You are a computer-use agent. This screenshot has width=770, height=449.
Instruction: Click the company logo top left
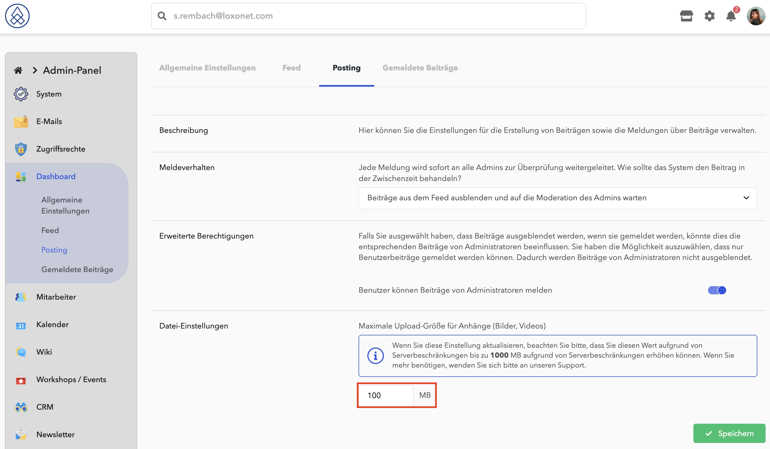17,16
